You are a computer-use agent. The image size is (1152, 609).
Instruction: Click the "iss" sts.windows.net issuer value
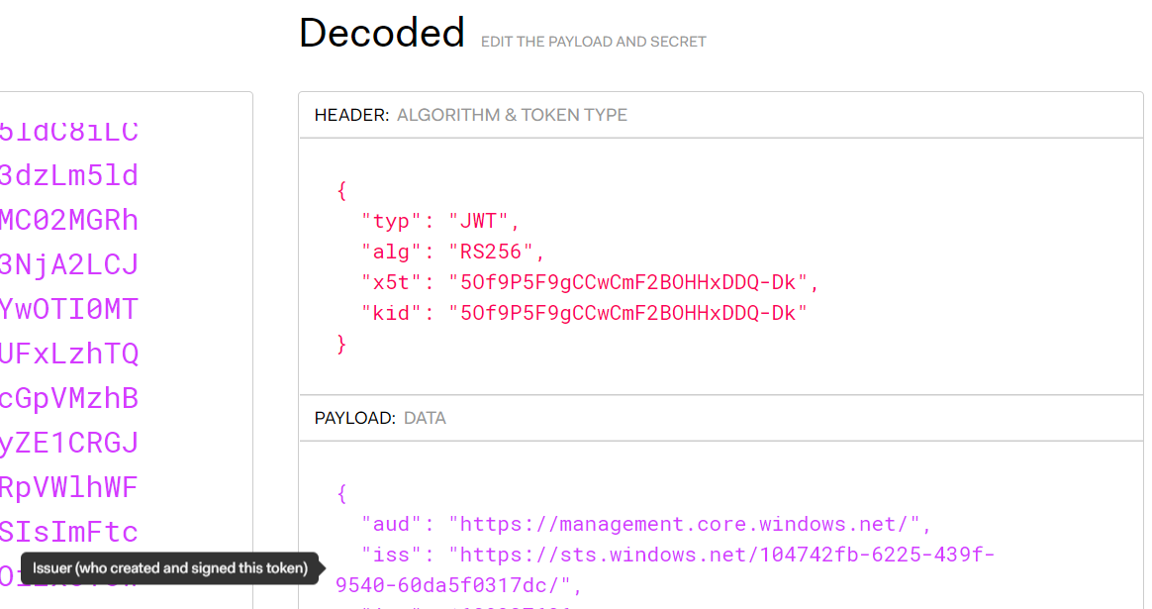click(666, 569)
